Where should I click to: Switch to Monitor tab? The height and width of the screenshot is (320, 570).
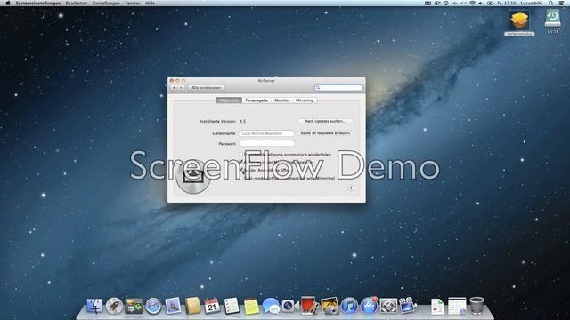click(x=281, y=100)
